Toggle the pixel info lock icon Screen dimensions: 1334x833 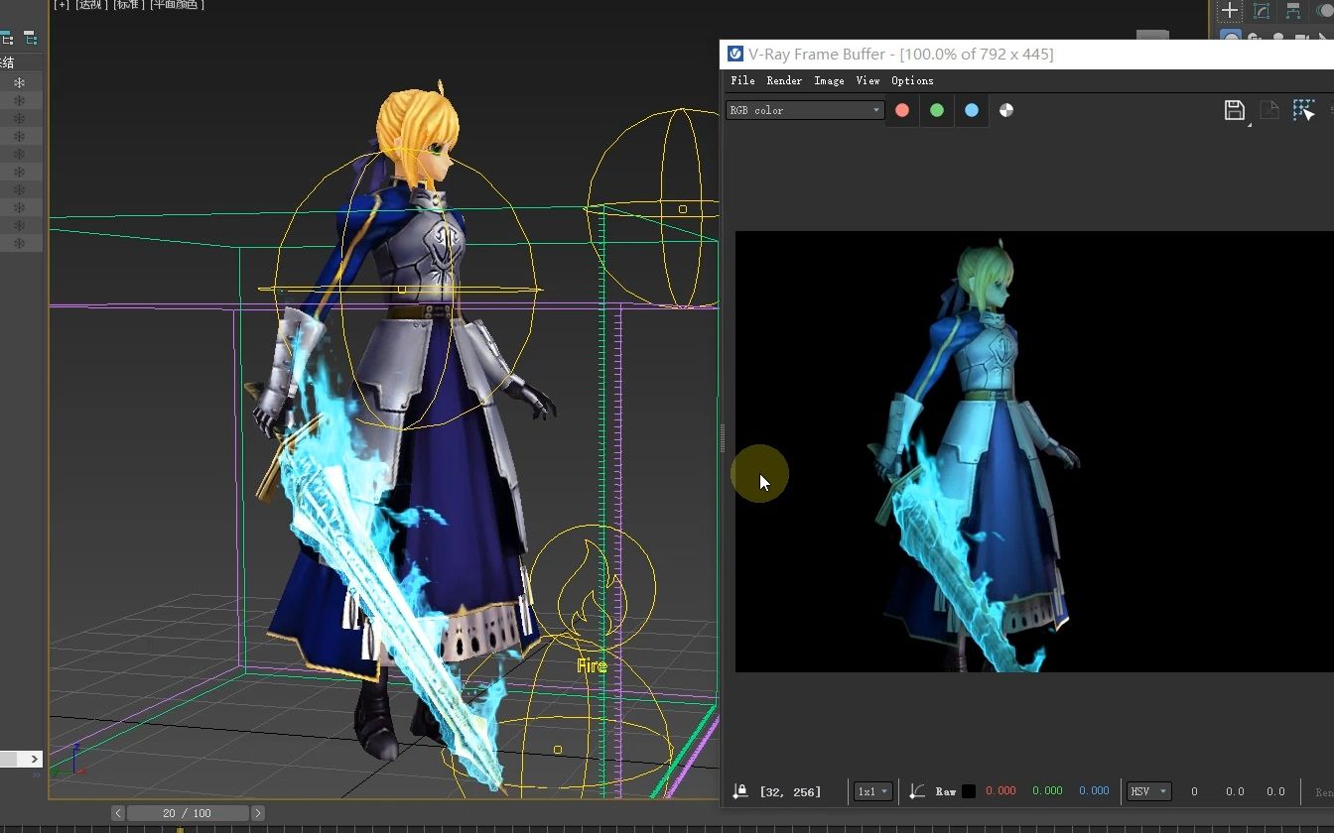(x=740, y=791)
